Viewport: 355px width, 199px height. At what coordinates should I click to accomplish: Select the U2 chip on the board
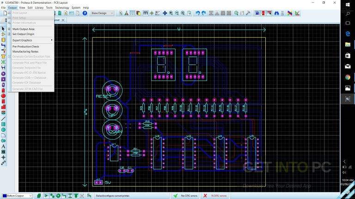[x=157, y=153]
